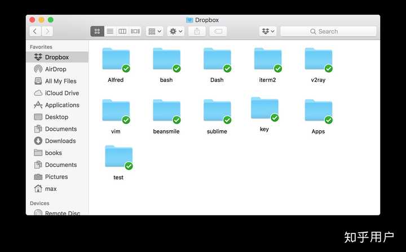Open the Documents item below books

[x=57, y=165]
